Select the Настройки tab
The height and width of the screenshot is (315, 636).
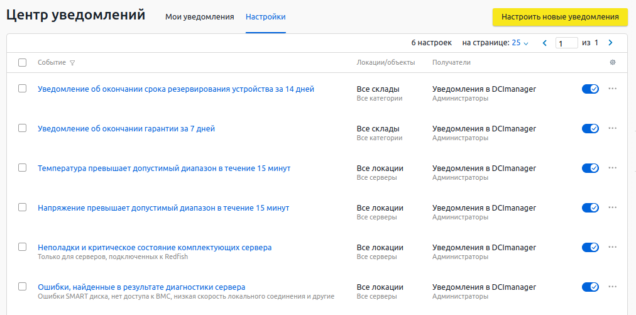pos(265,17)
